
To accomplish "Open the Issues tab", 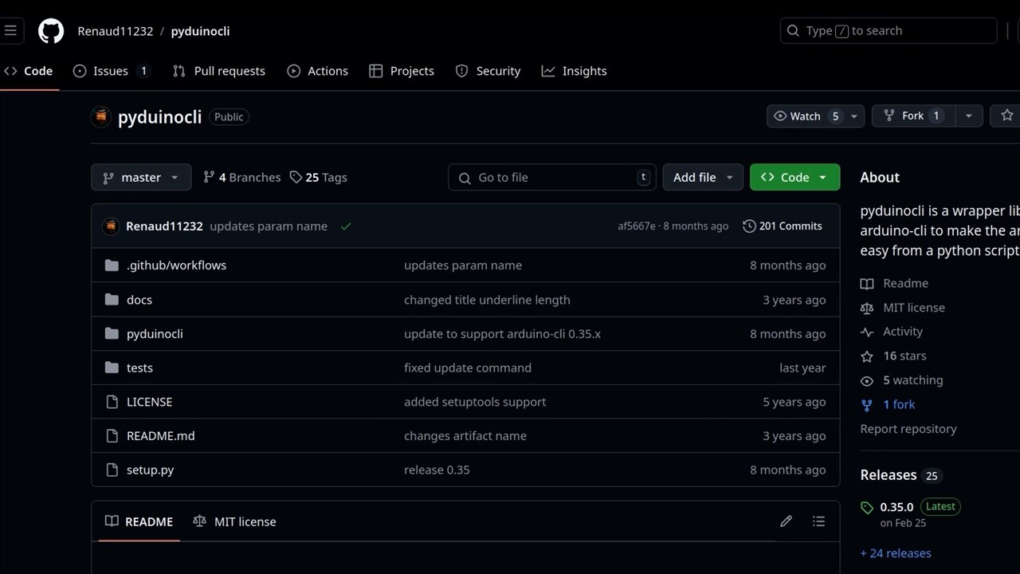I will (112, 71).
